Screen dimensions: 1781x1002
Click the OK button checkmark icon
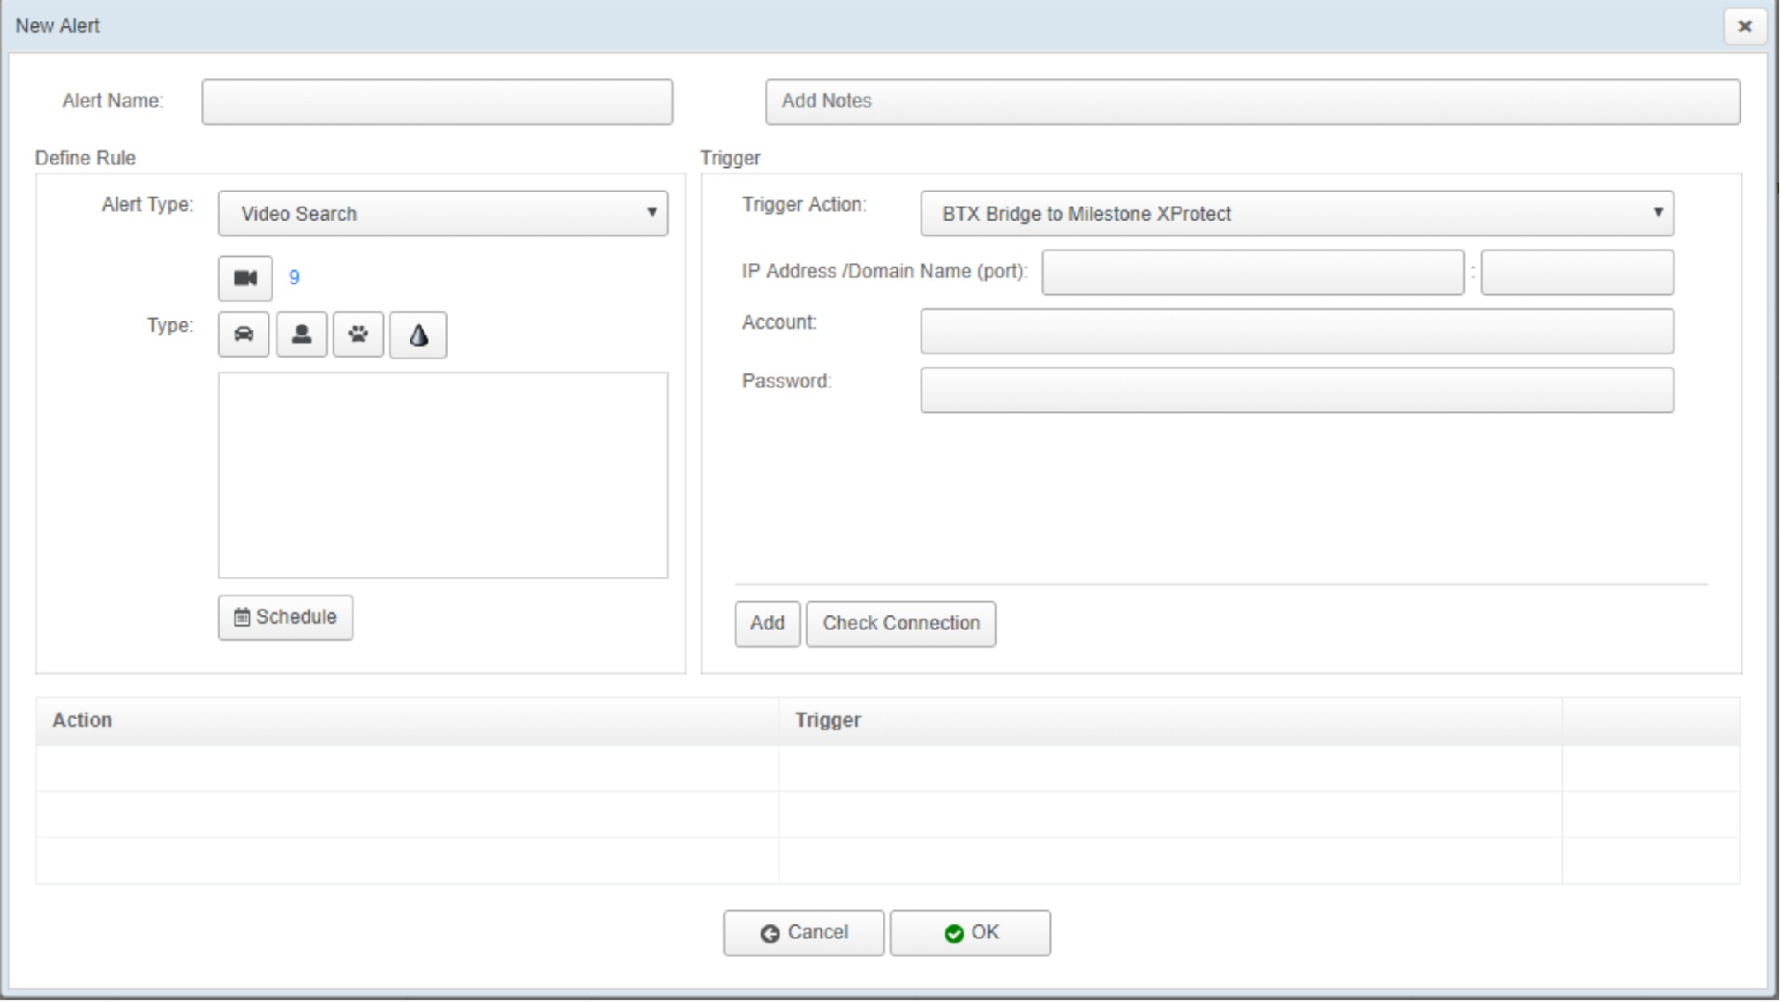pyautogui.click(x=951, y=932)
